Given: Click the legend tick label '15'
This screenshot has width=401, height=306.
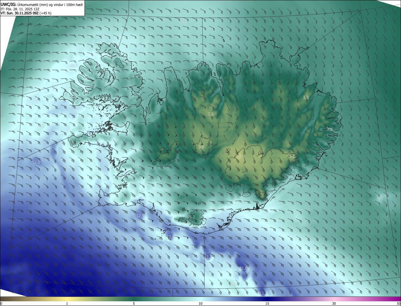Looking at the screenshot, I should (267, 303).
